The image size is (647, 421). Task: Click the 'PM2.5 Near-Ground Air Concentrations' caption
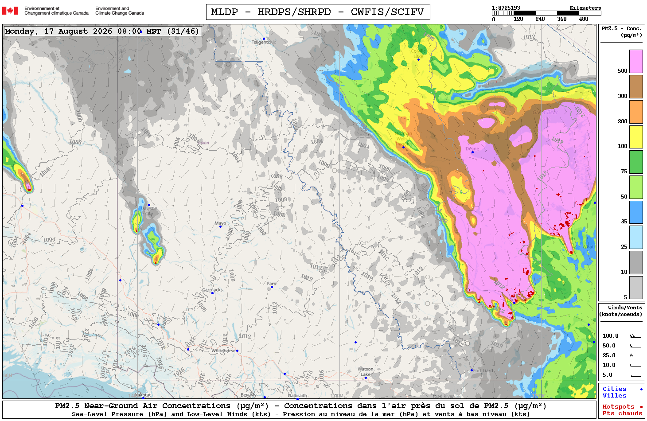(x=162, y=405)
